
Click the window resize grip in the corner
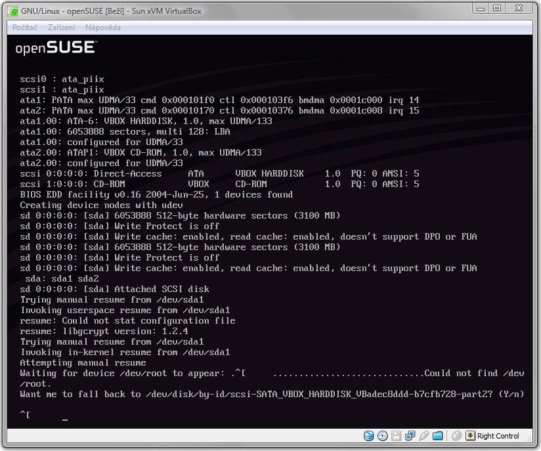coord(529,439)
